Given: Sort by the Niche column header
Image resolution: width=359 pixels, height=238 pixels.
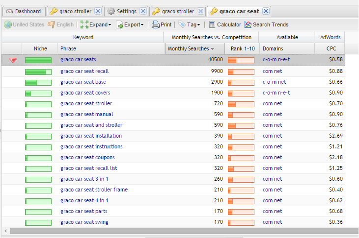Looking at the screenshot, I should click(x=40, y=48).
